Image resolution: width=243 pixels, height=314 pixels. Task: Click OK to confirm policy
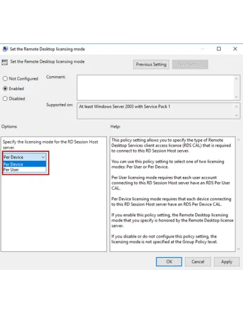click(x=169, y=262)
